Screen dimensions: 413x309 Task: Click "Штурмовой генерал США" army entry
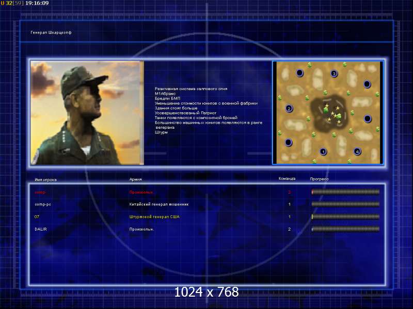coord(154,217)
